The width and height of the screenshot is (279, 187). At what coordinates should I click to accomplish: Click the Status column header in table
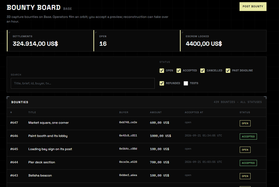click(245, 112)
